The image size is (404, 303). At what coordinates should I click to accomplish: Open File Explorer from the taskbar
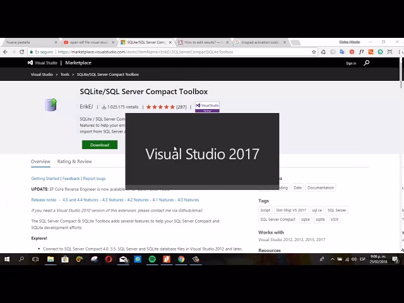coord(50,259)
